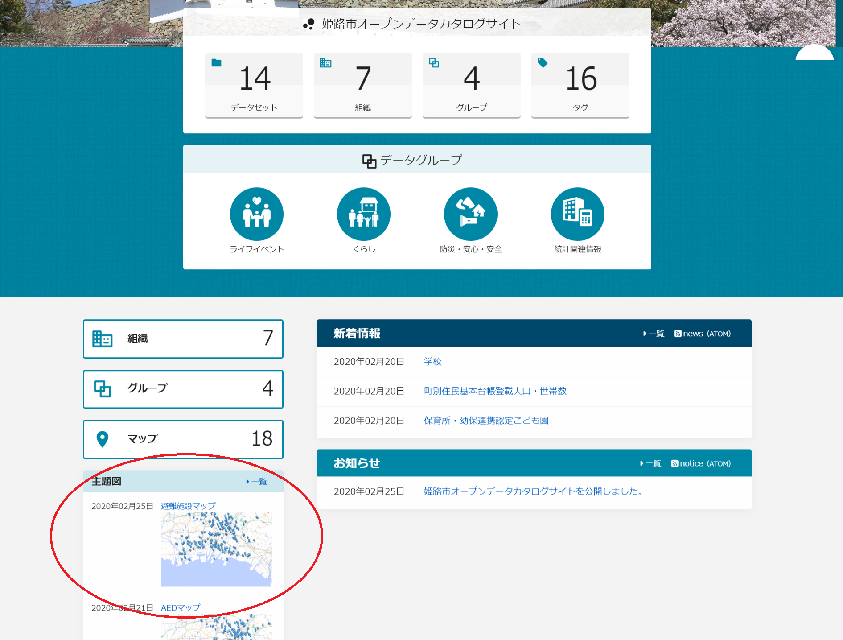Click the 組織 count tile in top stats row
This screenshot has height=640, width=843.
coord(362,85)
